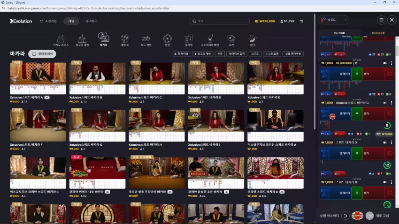Open the top games podium icon
399x224 pixels.
(82, 40)
